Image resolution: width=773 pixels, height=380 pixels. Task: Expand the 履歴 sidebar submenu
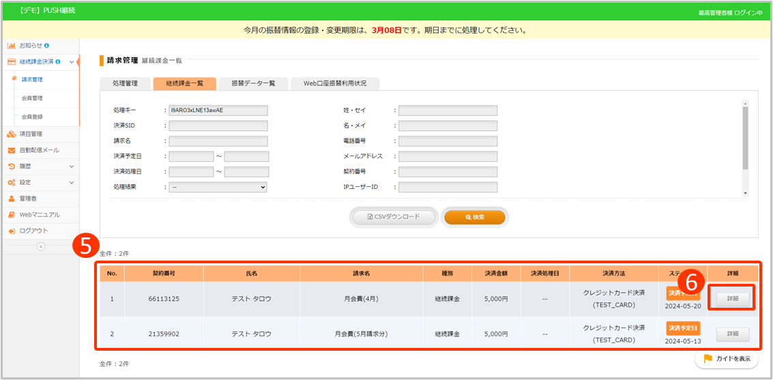71,166
